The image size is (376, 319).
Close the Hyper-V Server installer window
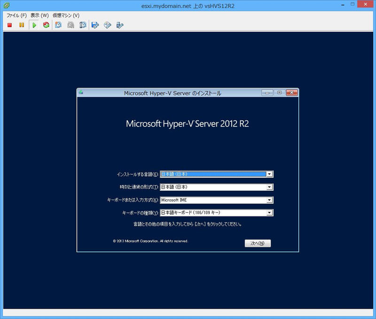[291, 93]
